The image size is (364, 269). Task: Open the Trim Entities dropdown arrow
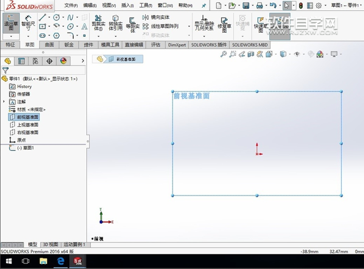pyautogui.click(x=98, y=36)
